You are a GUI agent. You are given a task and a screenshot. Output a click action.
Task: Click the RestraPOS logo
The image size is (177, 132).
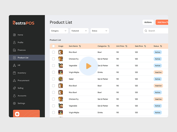(23, 23)
